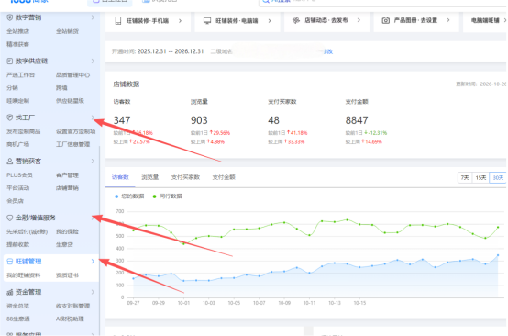The height and width of the screenshot is (336, 508).
Task: Open AI财税助理 link
Action: [70, 319]
